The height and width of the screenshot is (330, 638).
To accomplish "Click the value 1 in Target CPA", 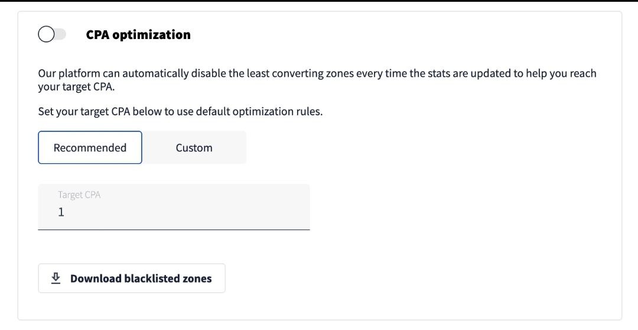I will [x=61, y=212].
